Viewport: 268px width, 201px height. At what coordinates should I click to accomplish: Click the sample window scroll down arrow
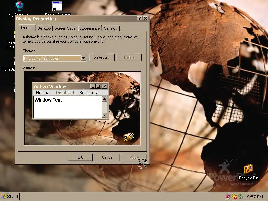point(105,115)
